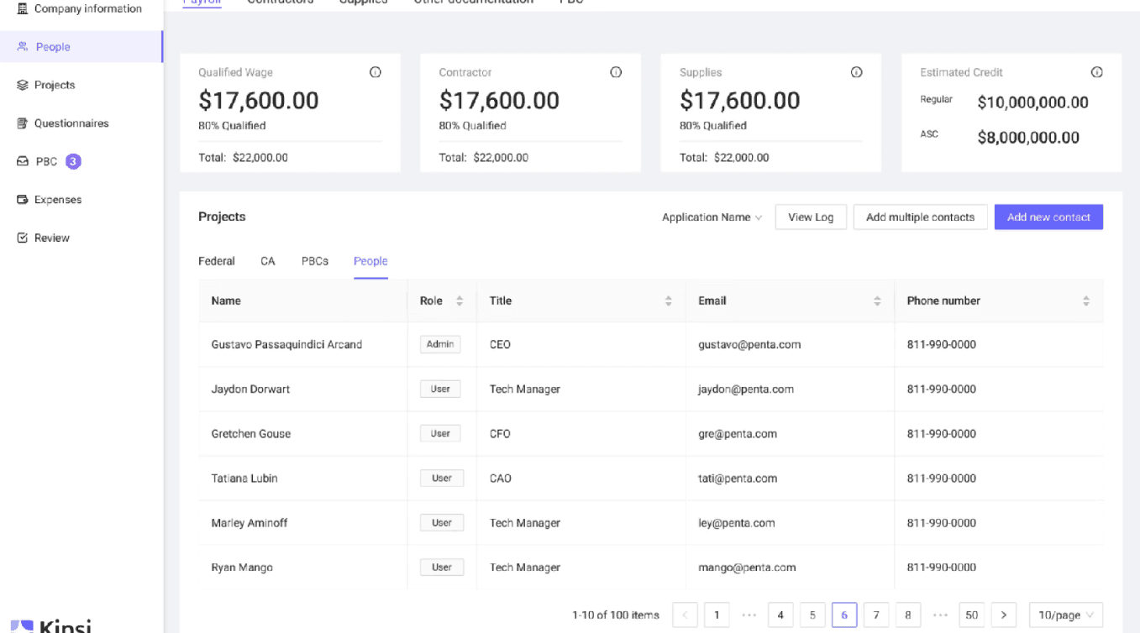Go to page 8

click(908, 615)
